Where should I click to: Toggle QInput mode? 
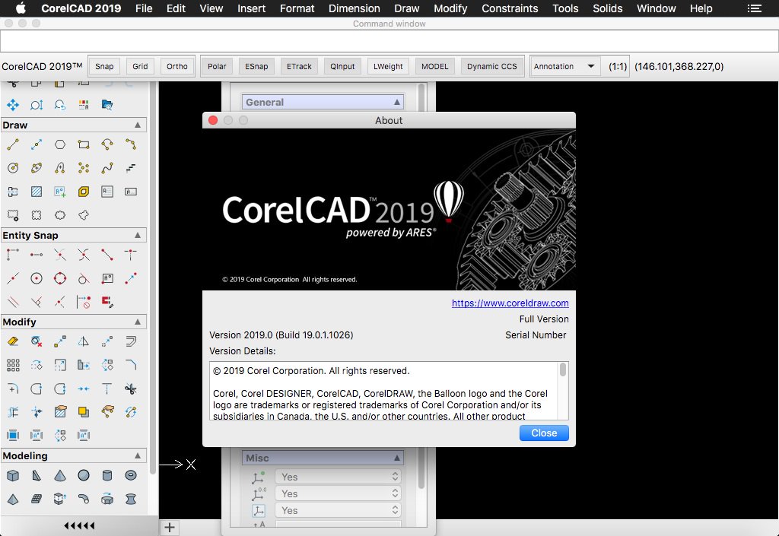[x=343, y=66]
